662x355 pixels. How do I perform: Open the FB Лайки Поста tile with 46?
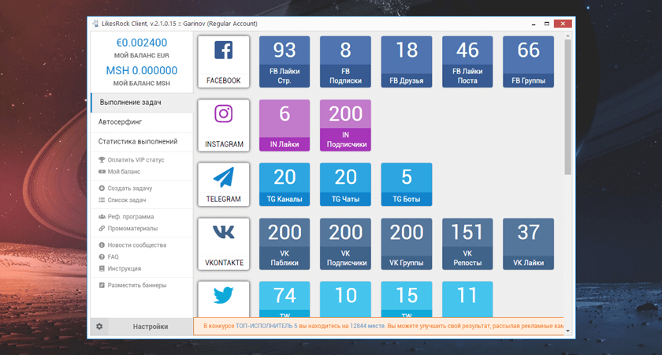tap(467, 62)
